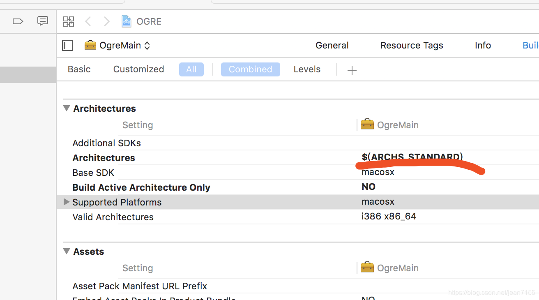Image resolution: width=539 pixels, height=300 pixels.
Task: Change the Build Active Architecture NO value
Action: coord(369,187)
